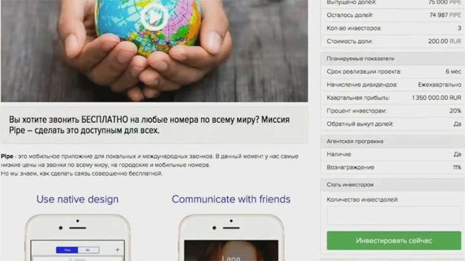Click the Communicate with friends heading

pos(231,199)
